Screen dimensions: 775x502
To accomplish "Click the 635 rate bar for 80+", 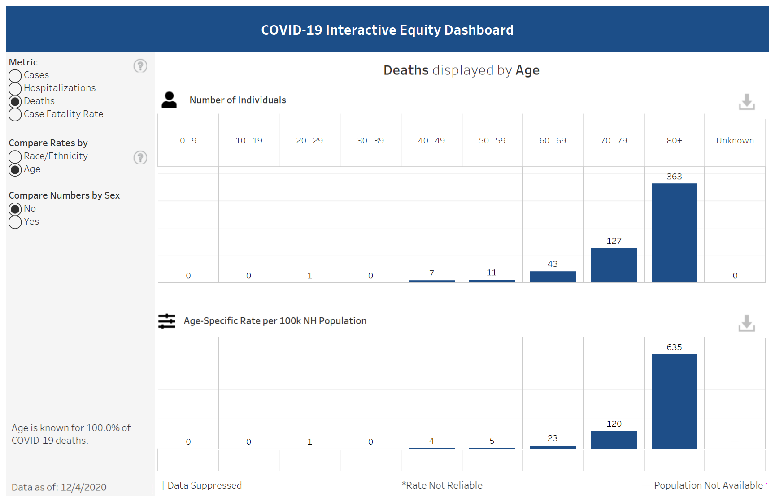I will coord(674,401).
